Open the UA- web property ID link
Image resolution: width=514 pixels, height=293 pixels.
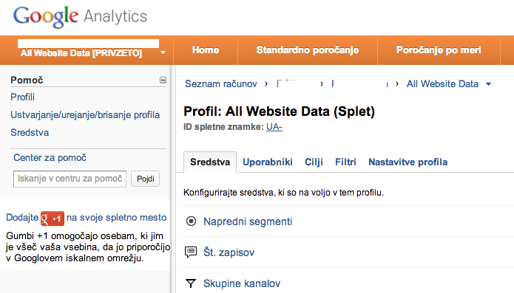(x=274, y=127)
